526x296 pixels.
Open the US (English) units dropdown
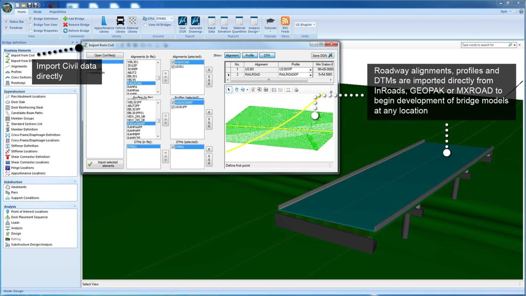(x=305, y=24)
